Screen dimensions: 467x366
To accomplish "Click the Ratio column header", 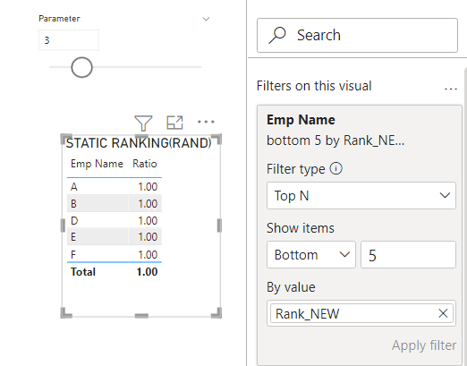I will pos(145,164).
